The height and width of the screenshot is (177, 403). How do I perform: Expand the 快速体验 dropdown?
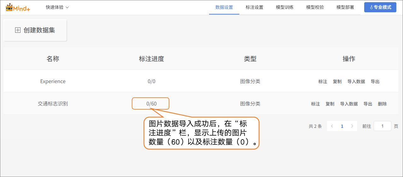(57, 7)
